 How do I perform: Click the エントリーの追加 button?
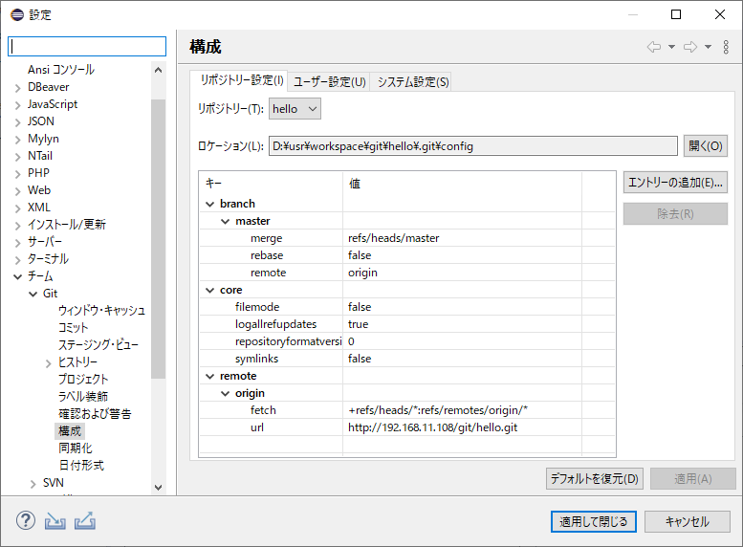click(675, 183)
